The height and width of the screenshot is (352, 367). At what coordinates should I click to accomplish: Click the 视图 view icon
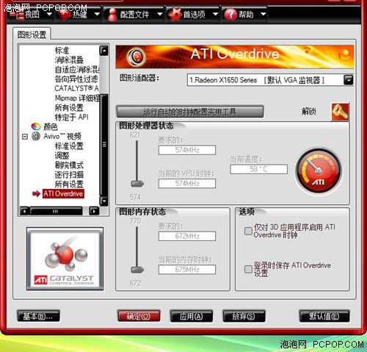(x=17, y=15)
